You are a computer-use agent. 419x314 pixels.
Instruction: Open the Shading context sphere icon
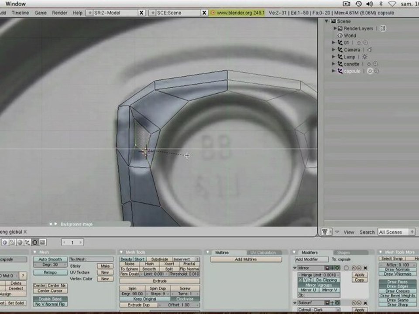coord(20,242)
